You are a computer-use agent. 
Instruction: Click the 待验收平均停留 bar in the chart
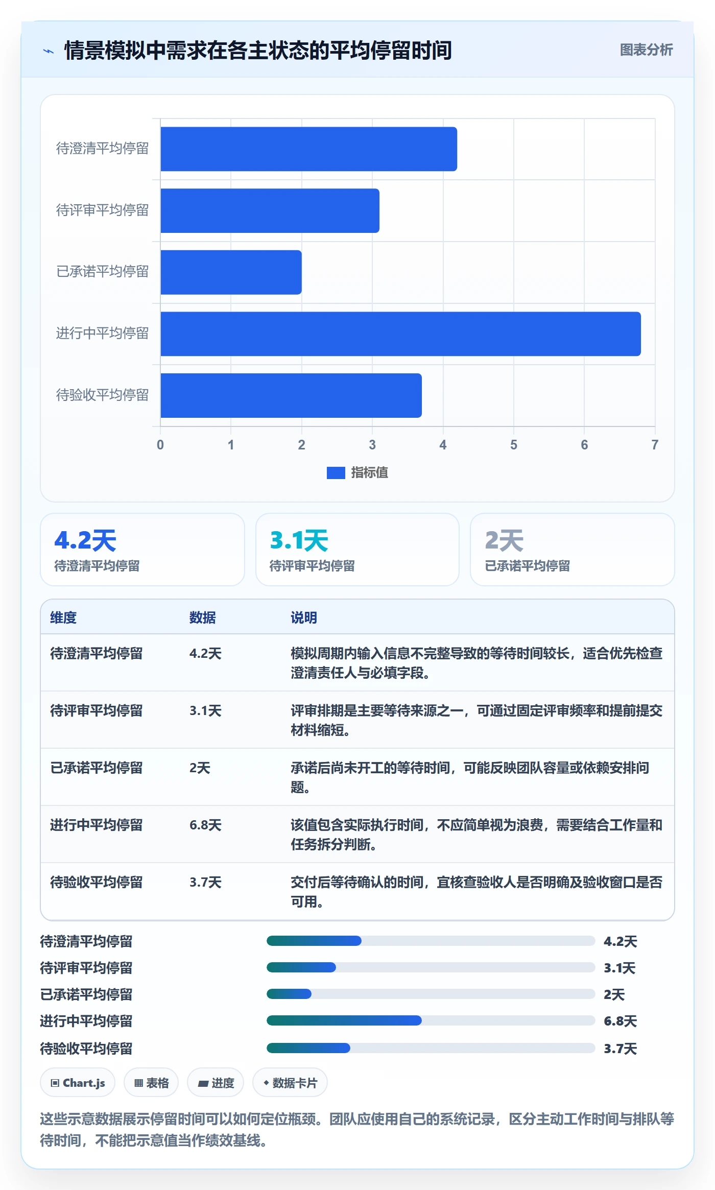point(291,396)
